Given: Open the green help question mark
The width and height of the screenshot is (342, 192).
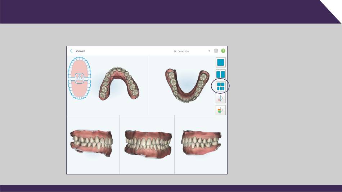Looking at the screenshot, I should (223, 51).
